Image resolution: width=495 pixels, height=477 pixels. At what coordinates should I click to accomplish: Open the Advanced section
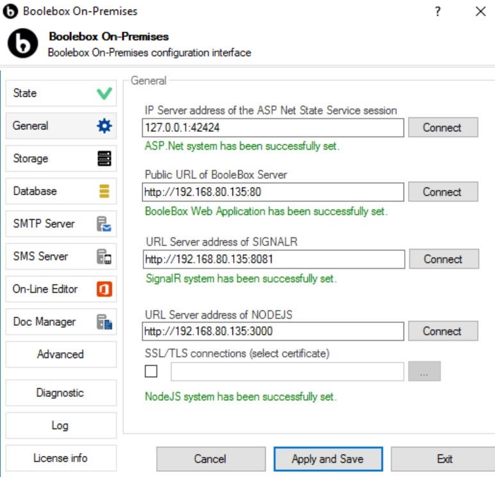point(61,354)
